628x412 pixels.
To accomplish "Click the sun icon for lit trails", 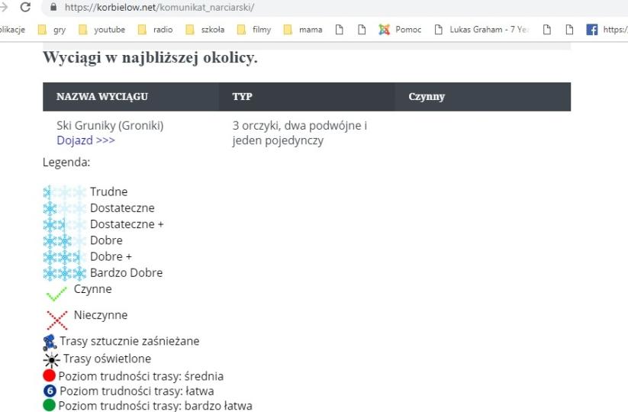I will [51, 359].
